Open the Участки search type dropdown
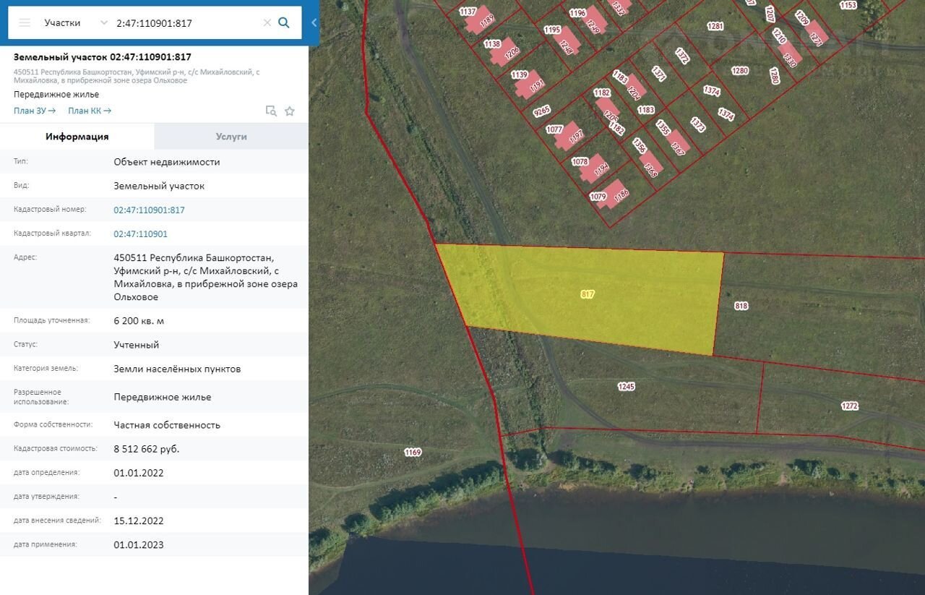Image resolution: width=925 pixels, height=595 pixels. click(74, 22)
